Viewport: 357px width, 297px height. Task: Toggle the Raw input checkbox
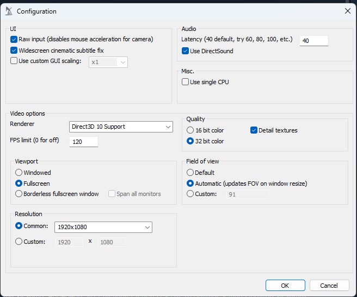[14, 39]
